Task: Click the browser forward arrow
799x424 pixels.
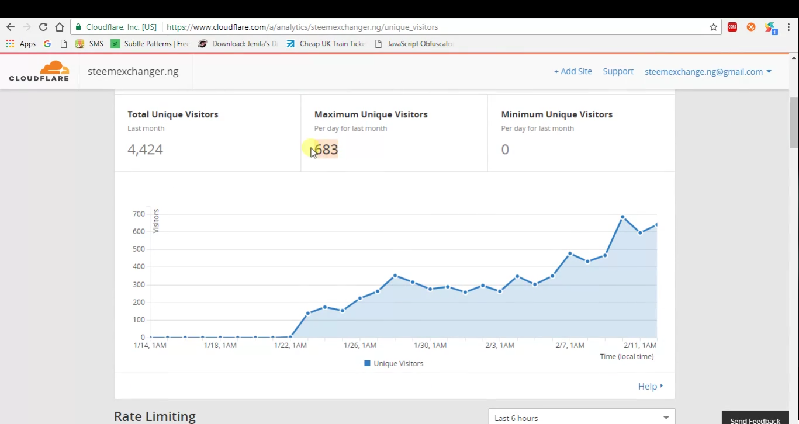Action: pos(27,27)
